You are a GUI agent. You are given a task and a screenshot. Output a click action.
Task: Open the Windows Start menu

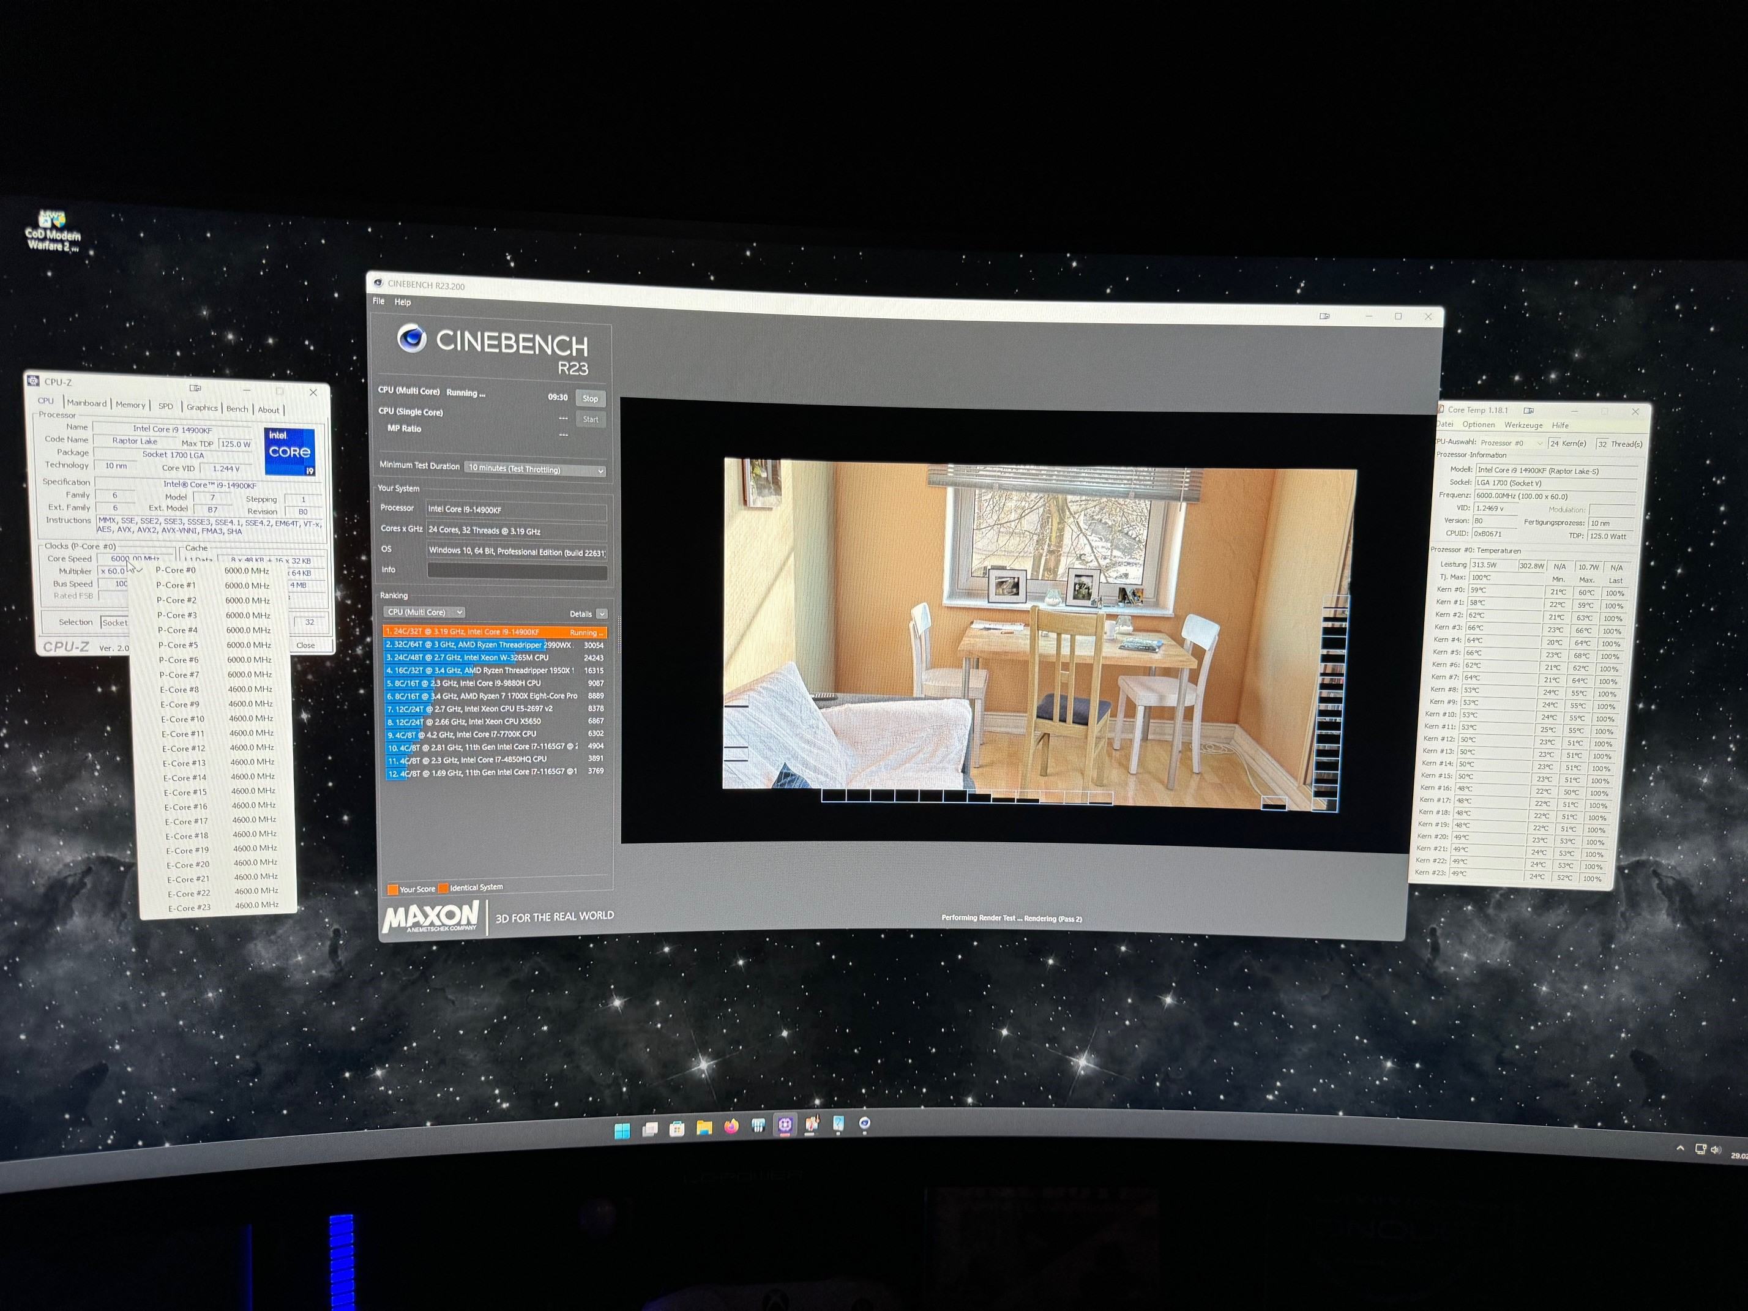pyautogui.click(x=622, y=1131)
